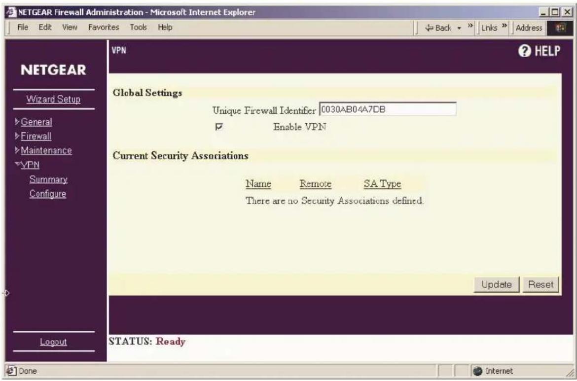Open the Favorites menu

click(104, 28)
